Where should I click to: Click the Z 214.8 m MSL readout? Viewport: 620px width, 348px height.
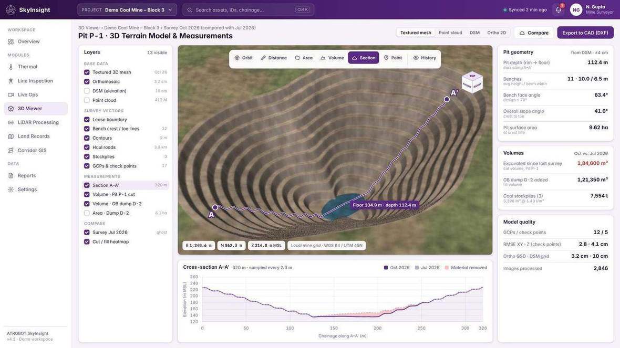pos(266,245)
